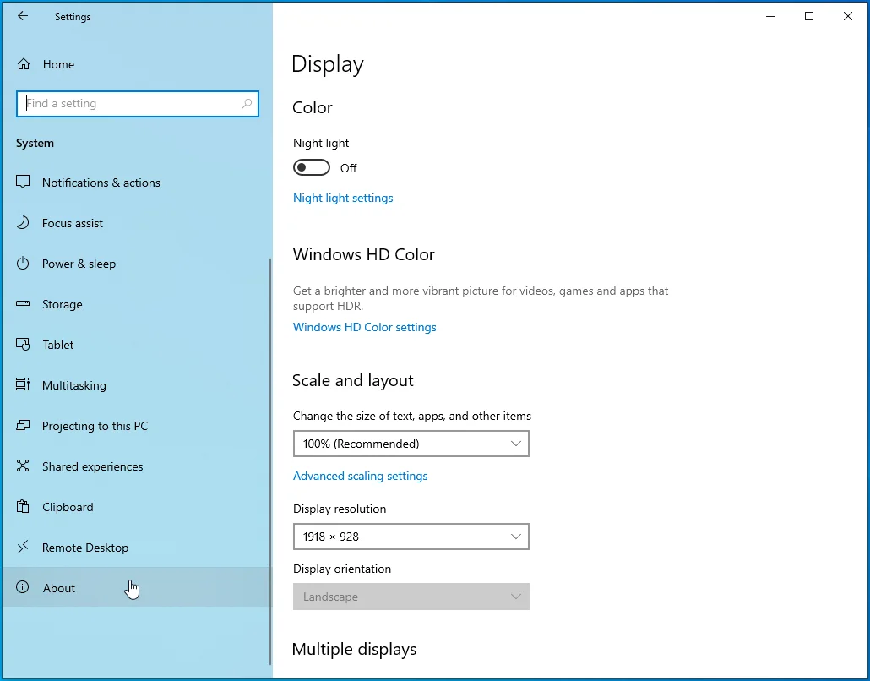The width and height of the screenshot is (870, 681).
Task: Open Multitasking settings
Action: (x=136, y=385)
